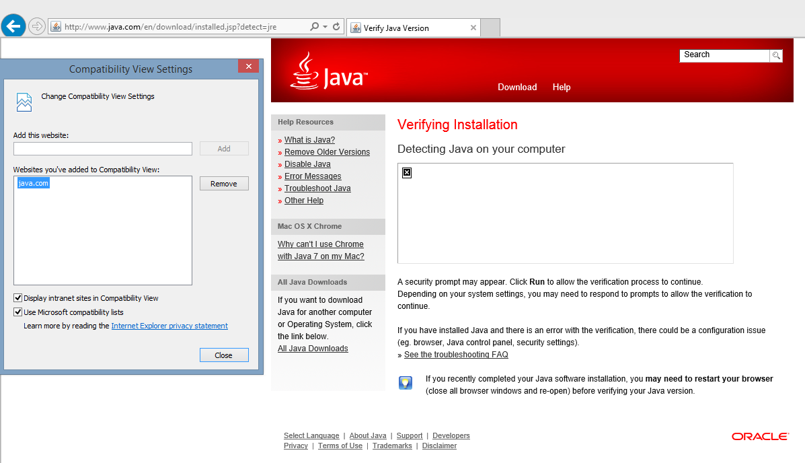Toggle Display intranet sites in Compatibility View
Screen dimensions: 805x463
tap(18, 298)
